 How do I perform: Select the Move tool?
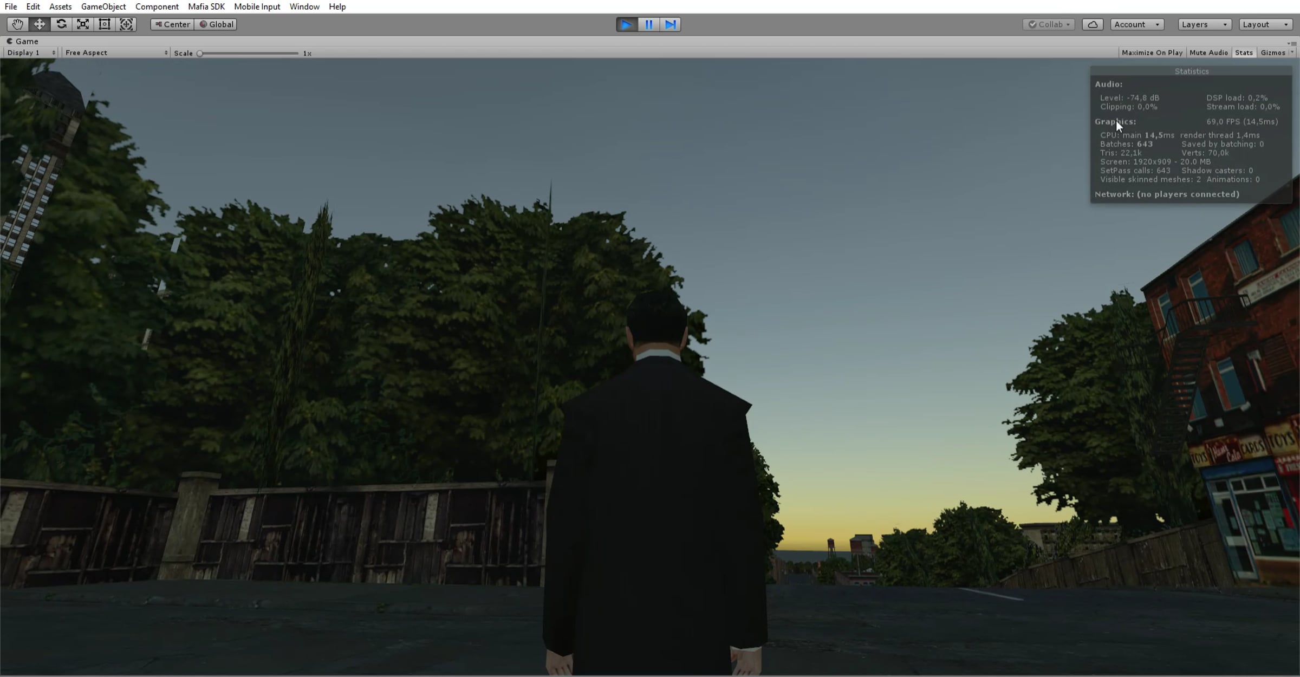(40, 24)
